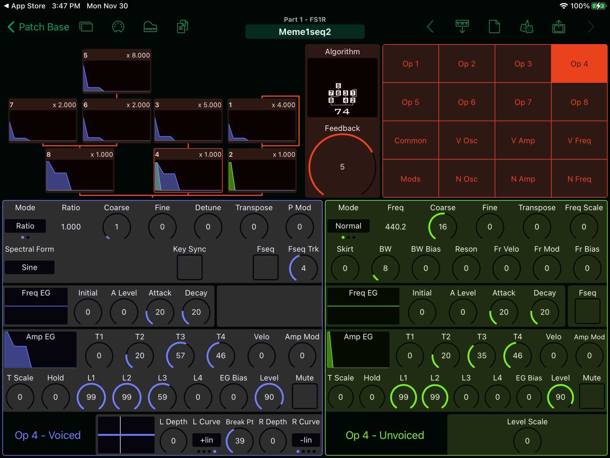Adjust the Detune knob

[208, 227]
